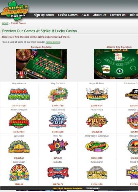Viewport: 138px width, 192px height.
Task: Launch the Cash Splash game icon
Action: pyautogui.click(x=19, y=173)
